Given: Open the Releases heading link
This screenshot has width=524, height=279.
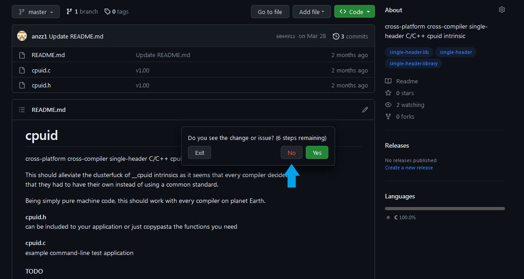Looking at the screenshot, I should [x=397, y=146].
